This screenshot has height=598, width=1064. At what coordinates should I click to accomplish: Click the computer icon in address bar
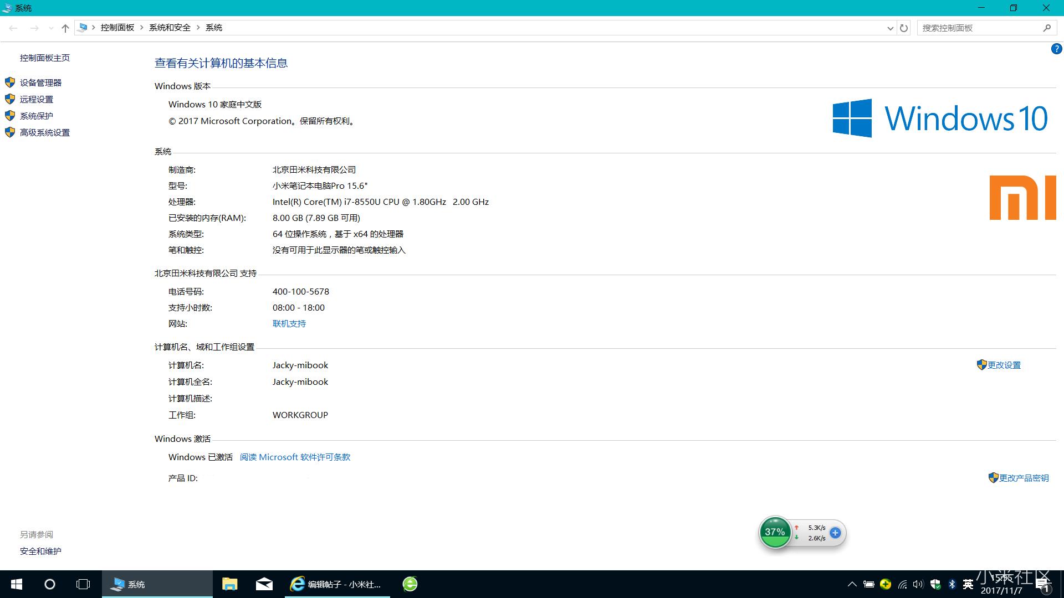click(x=83, y=27)
